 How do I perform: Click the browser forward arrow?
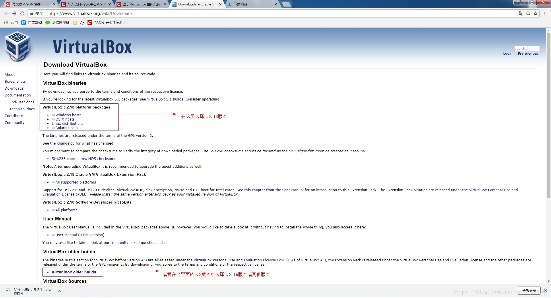14,13
